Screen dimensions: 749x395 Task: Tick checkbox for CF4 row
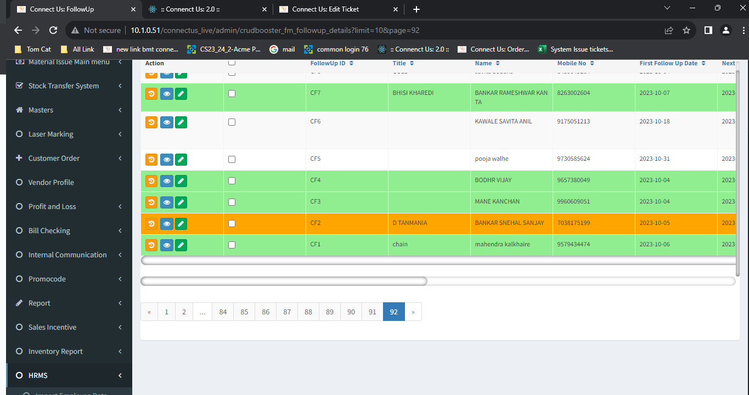pos(232,181)
